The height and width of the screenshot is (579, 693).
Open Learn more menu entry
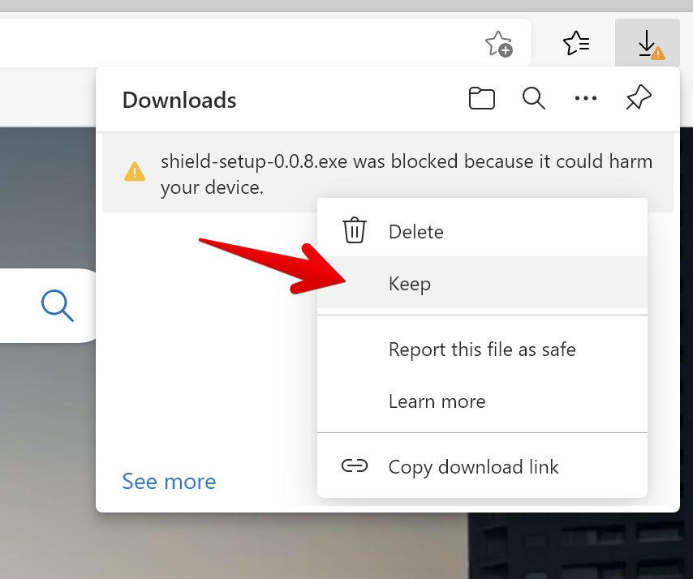pyautogui.click(x=482, y=401)
